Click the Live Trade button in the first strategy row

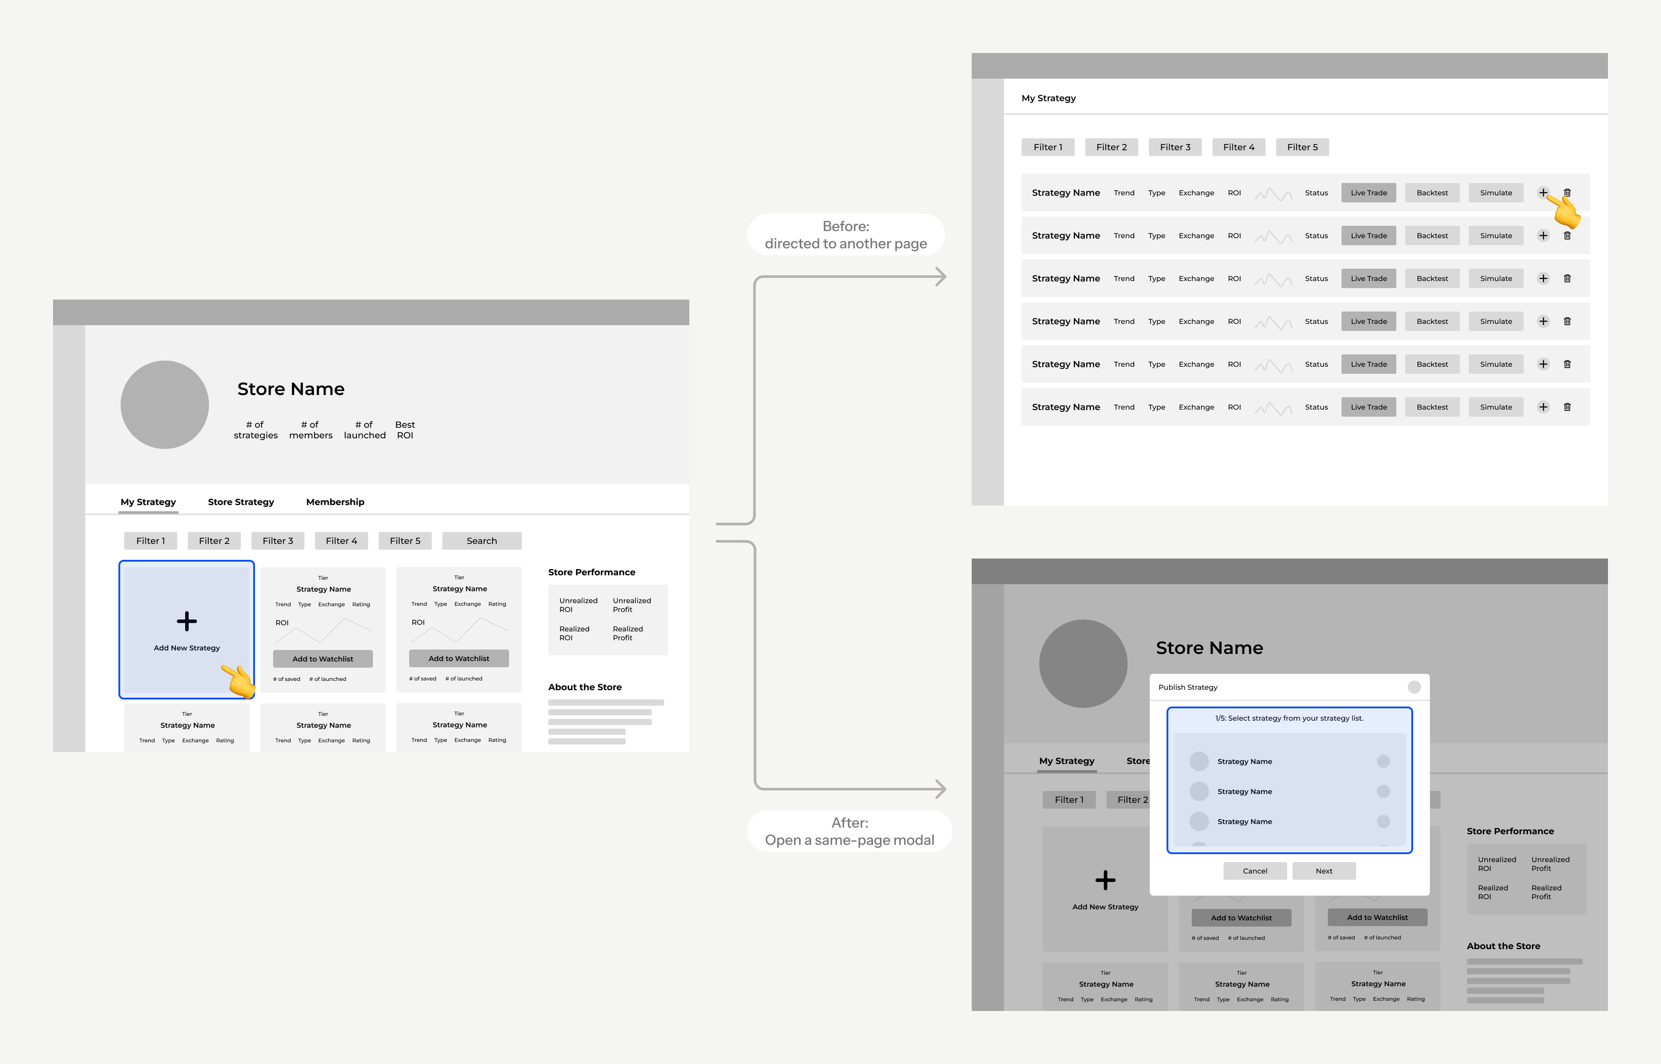click(1368, 193)
